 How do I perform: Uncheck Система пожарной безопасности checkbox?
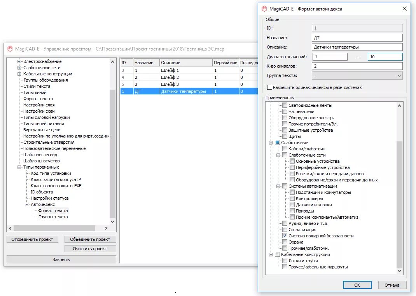[285, 236]
